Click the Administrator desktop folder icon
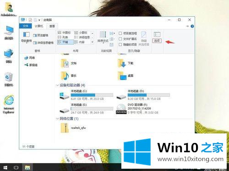 (x=9, y=10)
